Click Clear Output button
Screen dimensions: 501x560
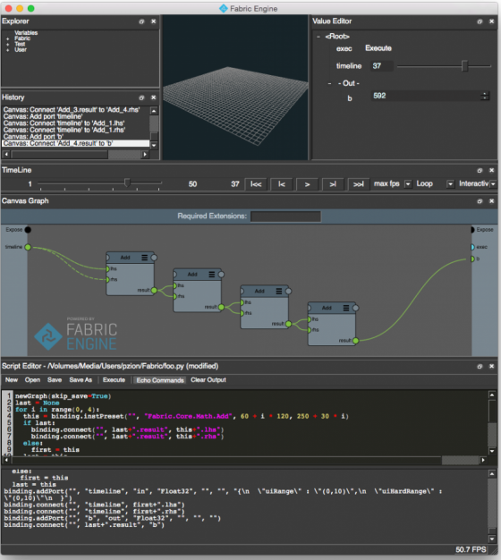point(208,380)
